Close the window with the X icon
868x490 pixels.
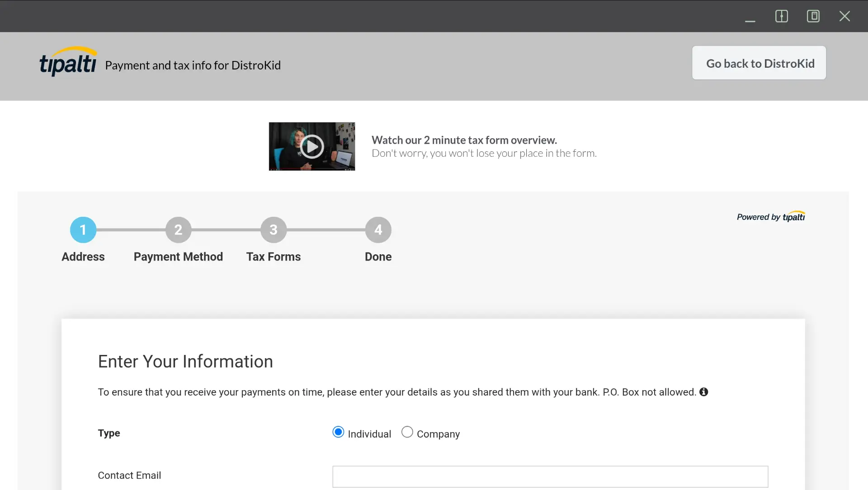[x=844, y=16]
